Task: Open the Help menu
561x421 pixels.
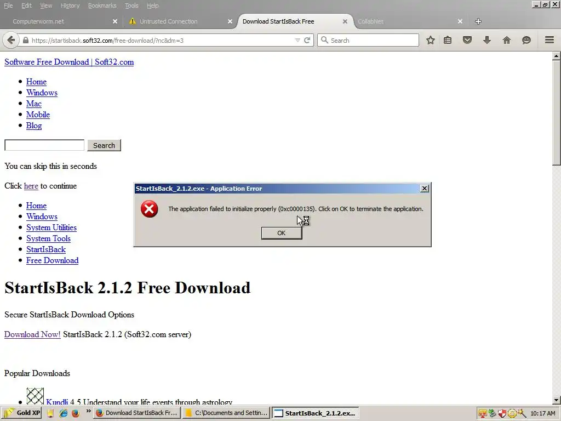Action: pyautogui.click(x=152, y=5)
